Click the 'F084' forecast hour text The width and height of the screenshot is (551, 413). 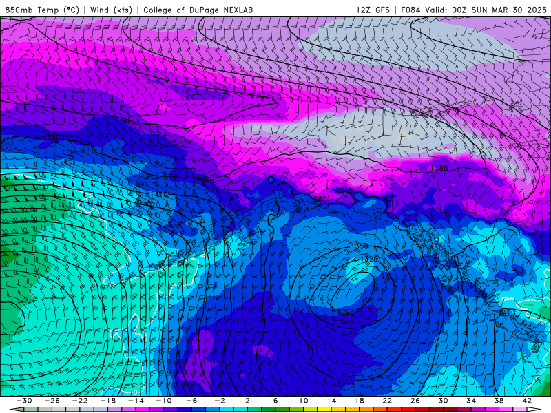point(410,10)
